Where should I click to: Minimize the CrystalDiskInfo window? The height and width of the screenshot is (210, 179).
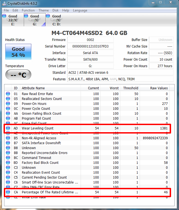[x=153, y=2]
